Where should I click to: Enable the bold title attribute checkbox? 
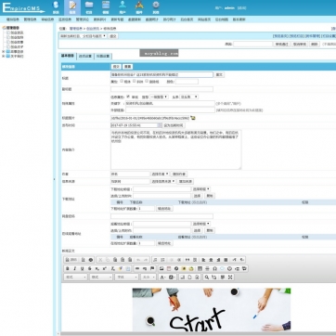pos(122,82)
